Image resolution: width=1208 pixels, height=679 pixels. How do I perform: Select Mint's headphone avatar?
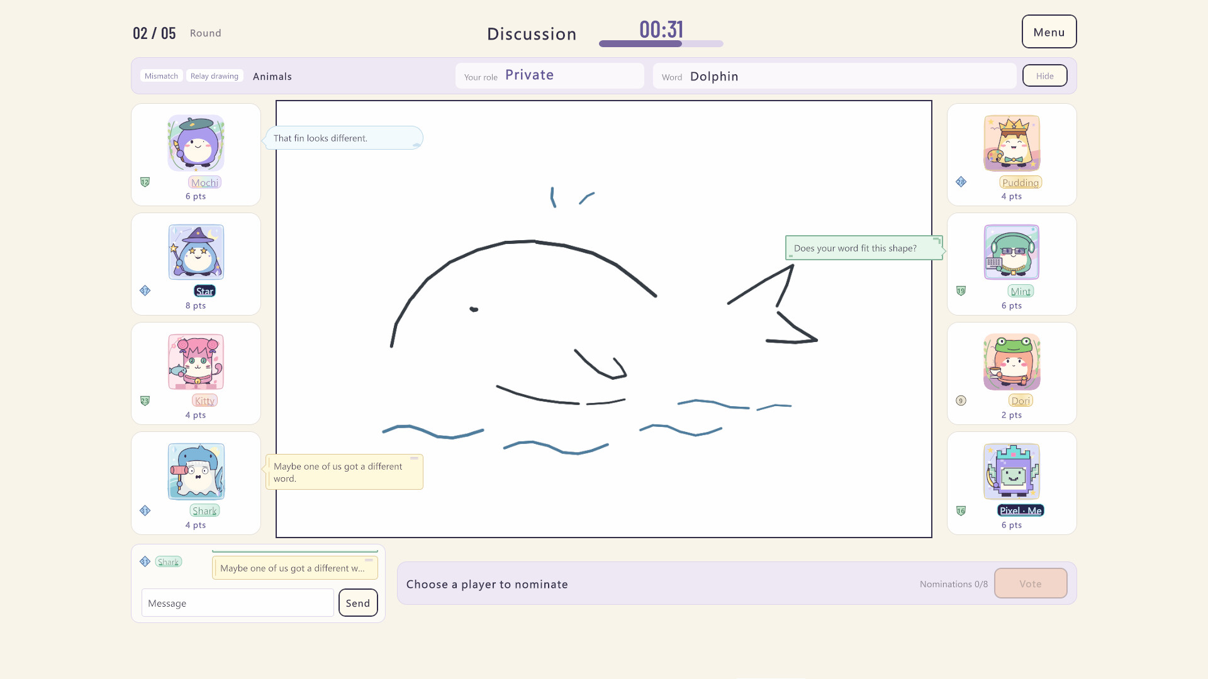(1012, 252)
